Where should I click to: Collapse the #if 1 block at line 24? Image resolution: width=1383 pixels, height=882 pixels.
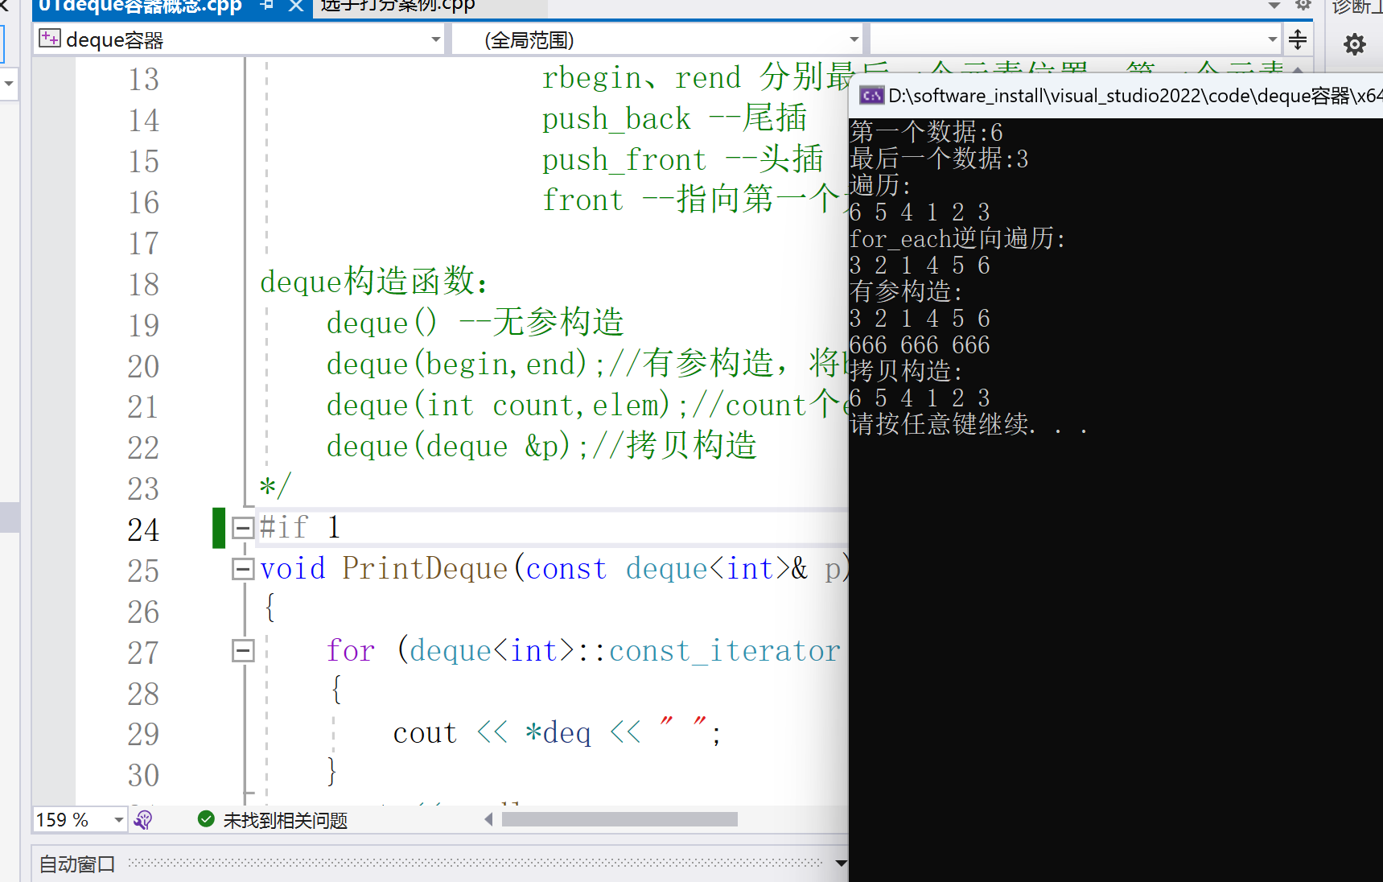[243, 528]
